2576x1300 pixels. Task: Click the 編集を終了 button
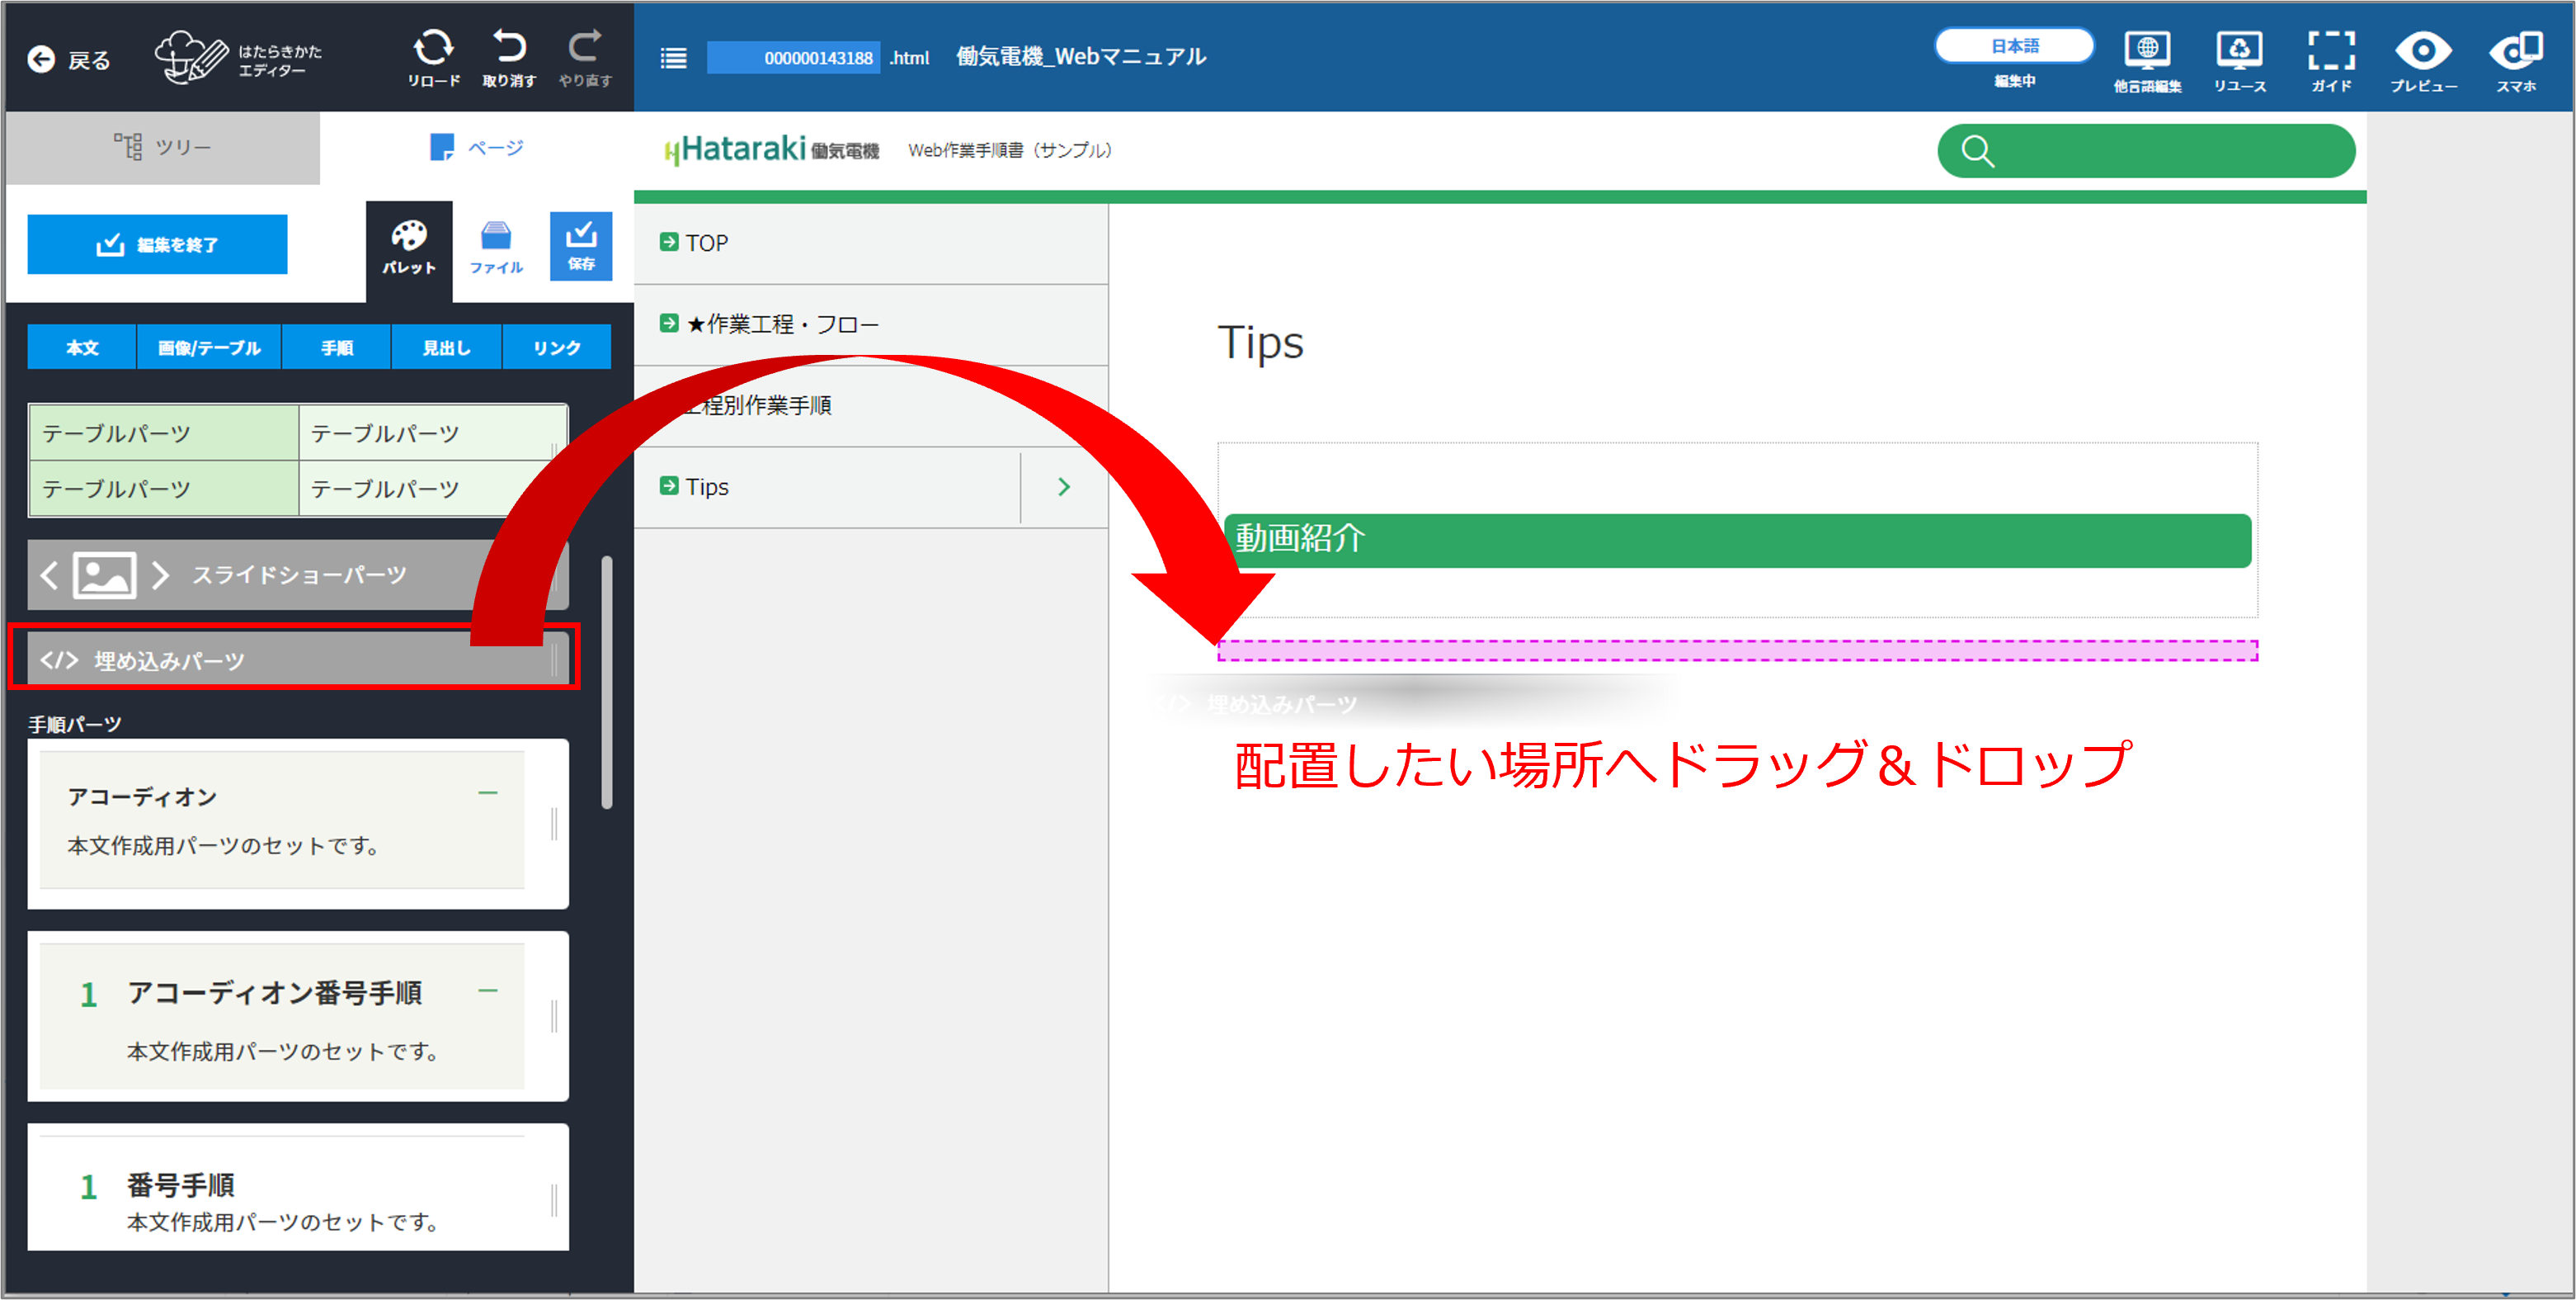coord(157,244)
